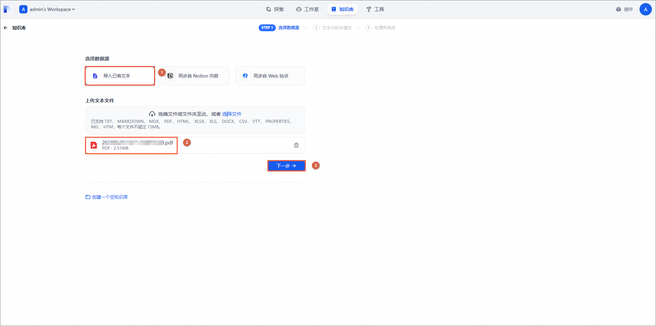Click the 选择数据源 section heading
The width and height of the screenshot is (656, 326).
(x=97, y=59)
